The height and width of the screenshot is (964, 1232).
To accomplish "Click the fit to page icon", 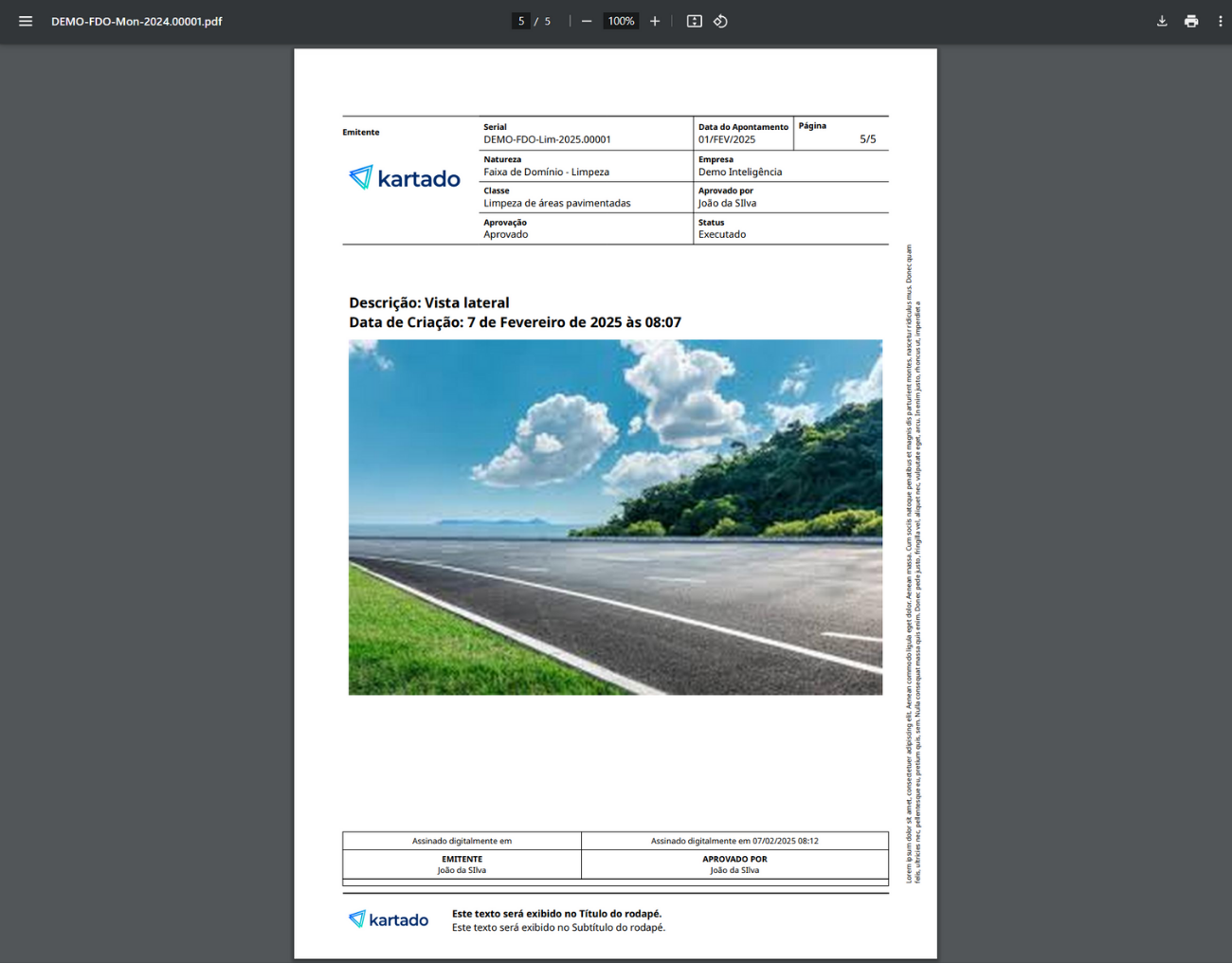I will 694,21.
